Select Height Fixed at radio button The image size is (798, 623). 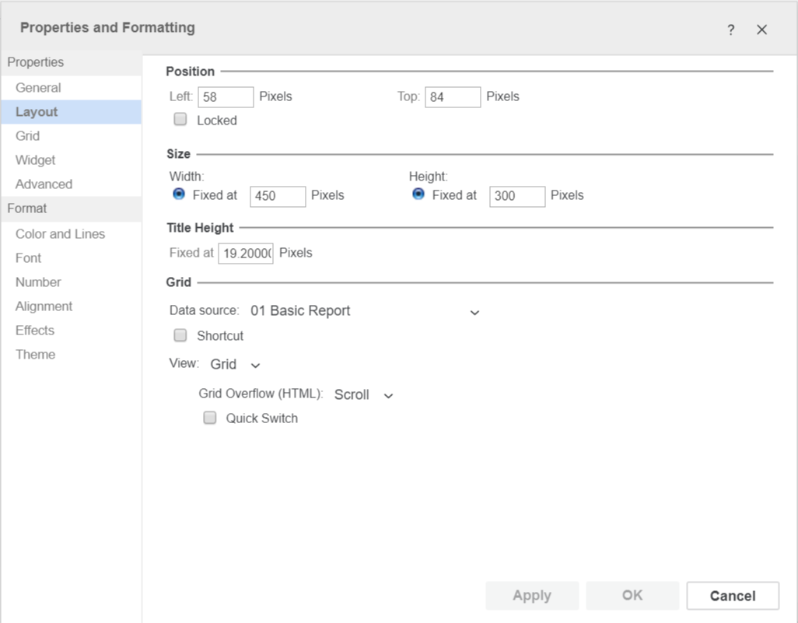(418, 194)
